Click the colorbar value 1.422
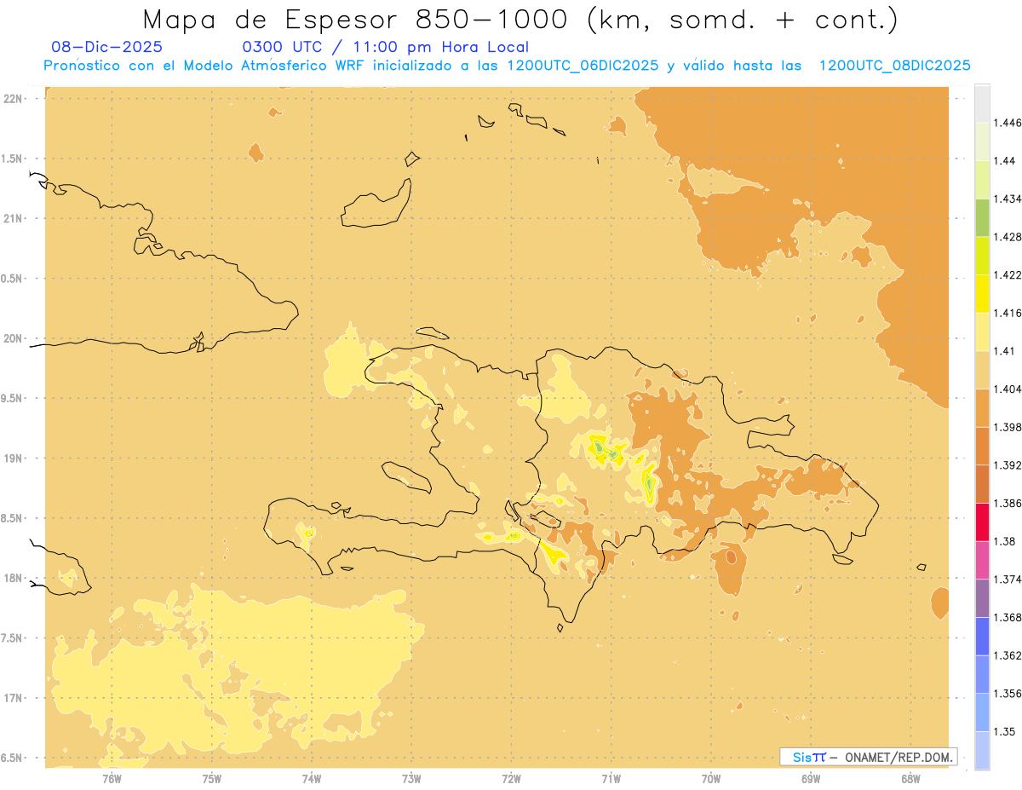This screenshot has width=1022, height=790. 1008,274
